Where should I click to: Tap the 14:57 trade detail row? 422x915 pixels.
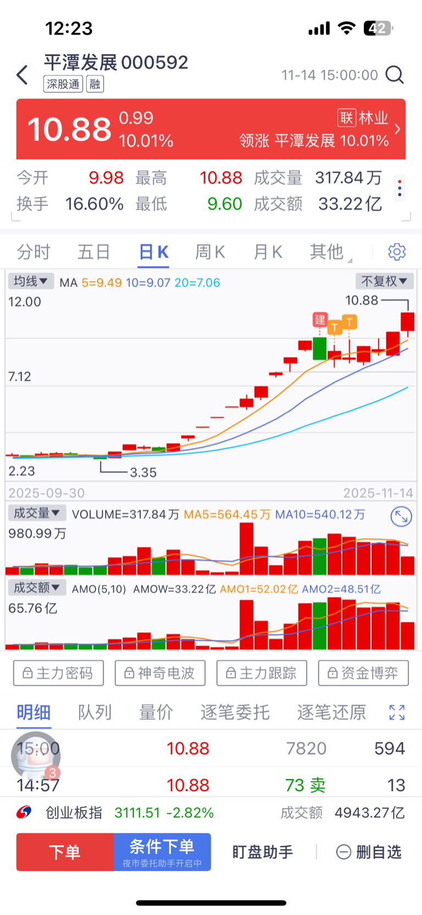[211, 785]
